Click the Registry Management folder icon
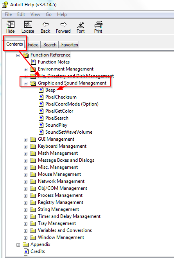Image resolution: width=174 pixels, height=258 pixels. pos(33,202)
